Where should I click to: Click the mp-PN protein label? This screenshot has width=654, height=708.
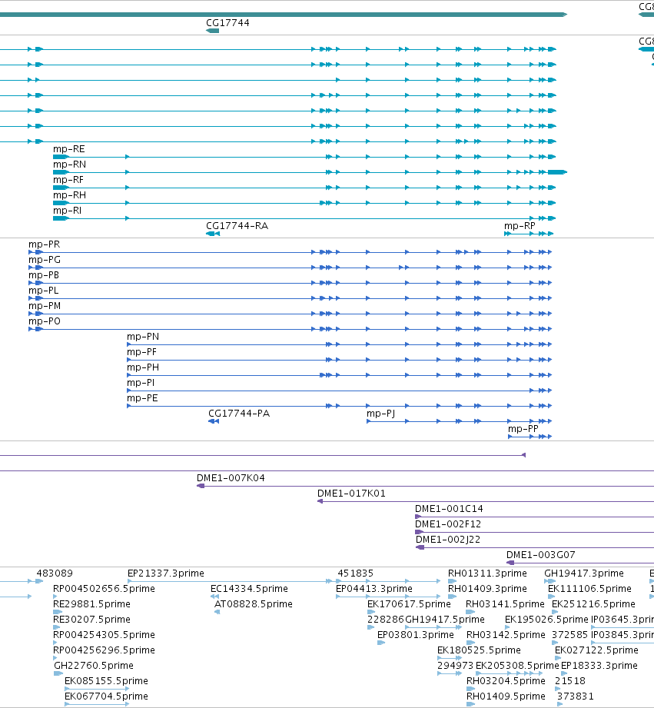(x=143, y=337)
